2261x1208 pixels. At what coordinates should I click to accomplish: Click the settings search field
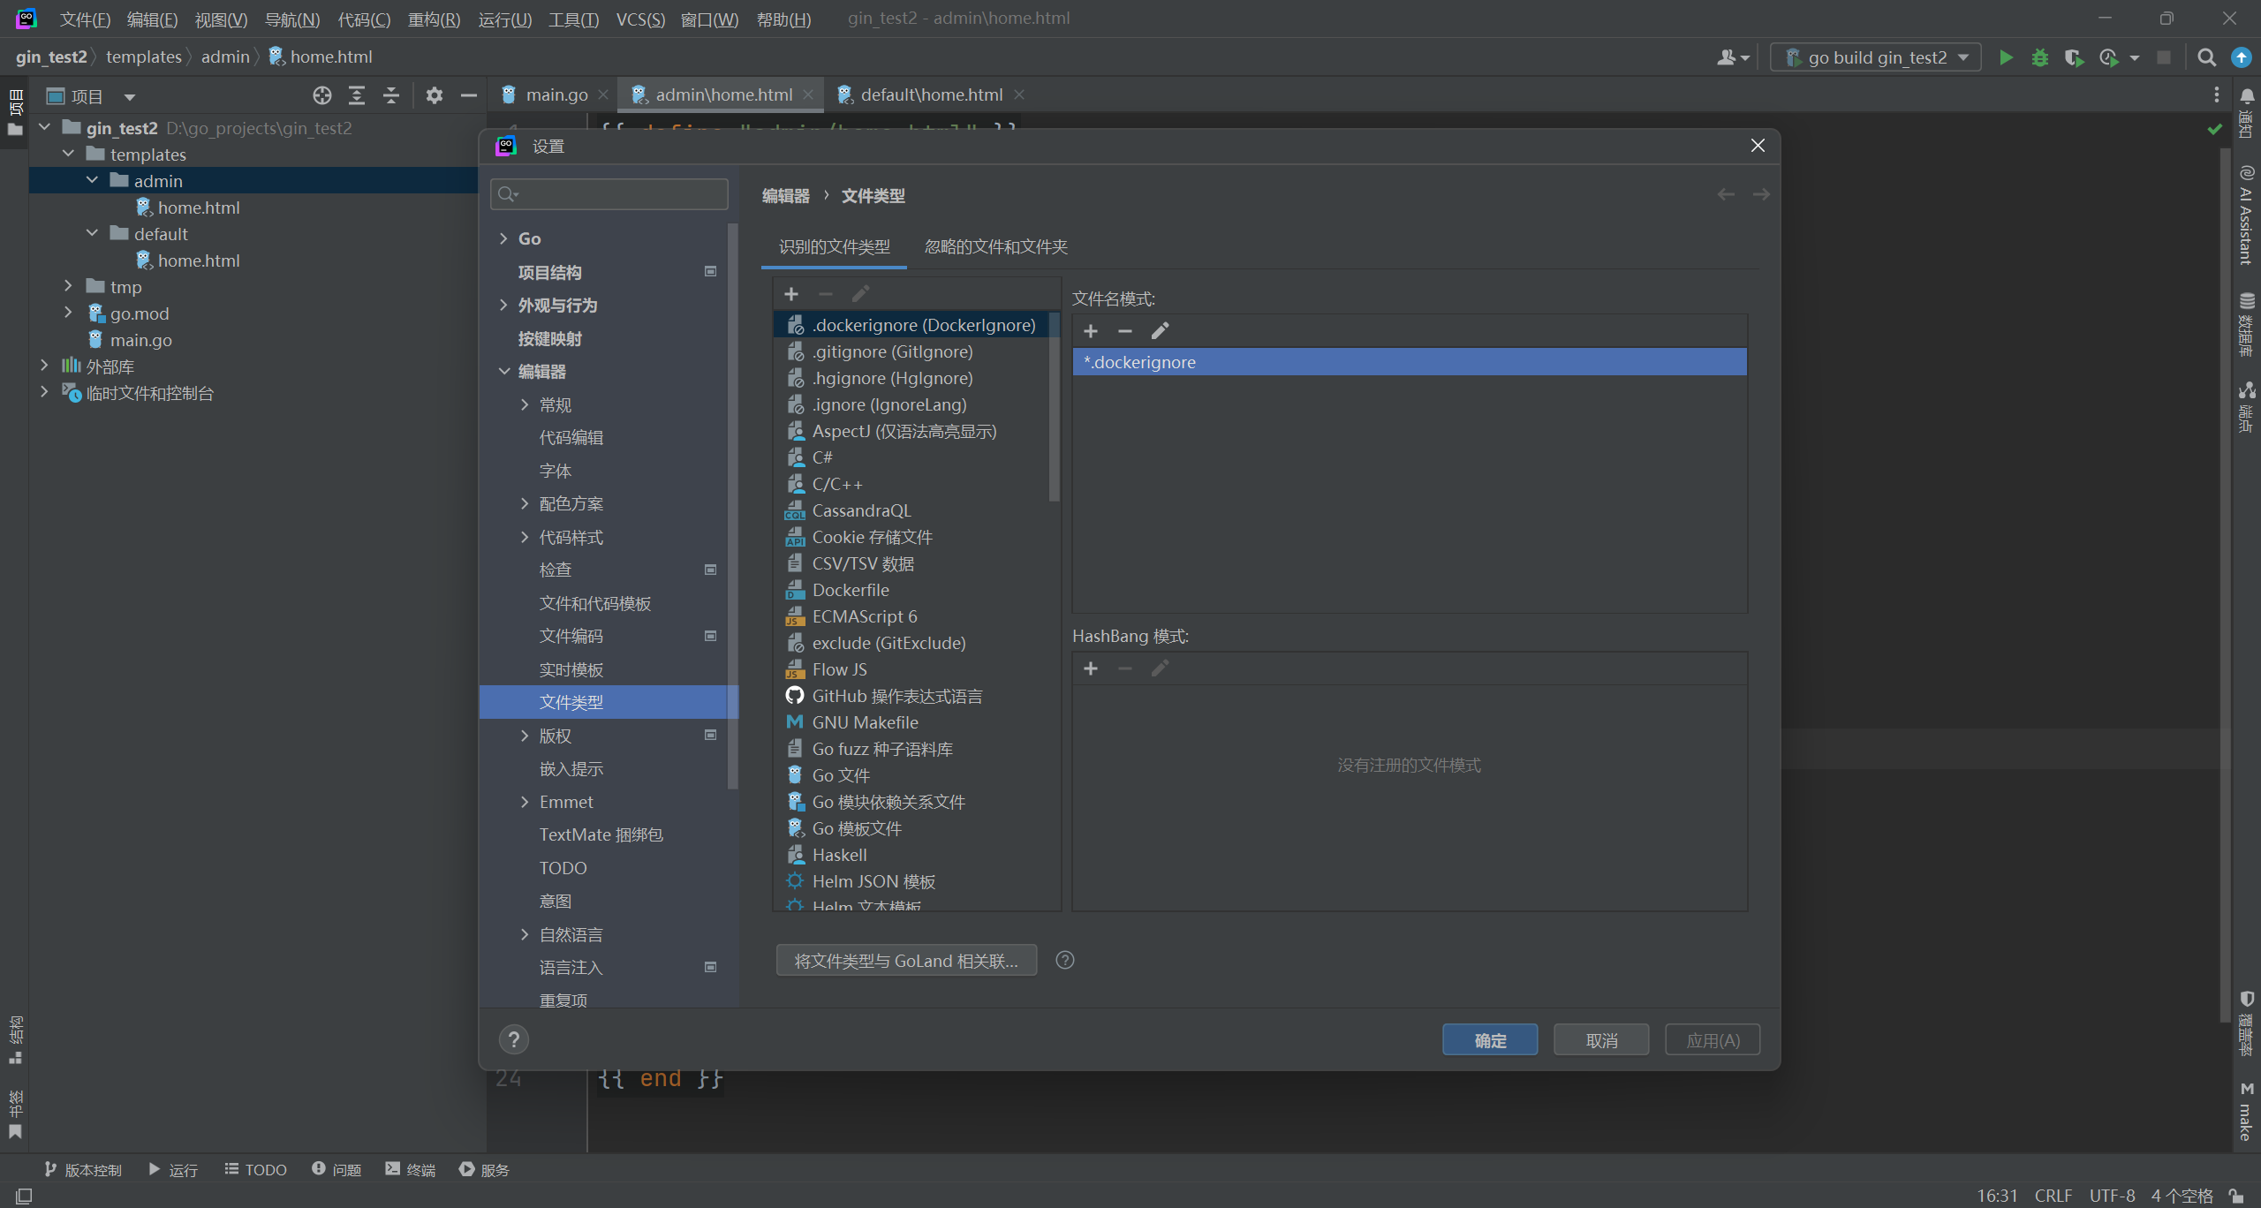point(609,194)
